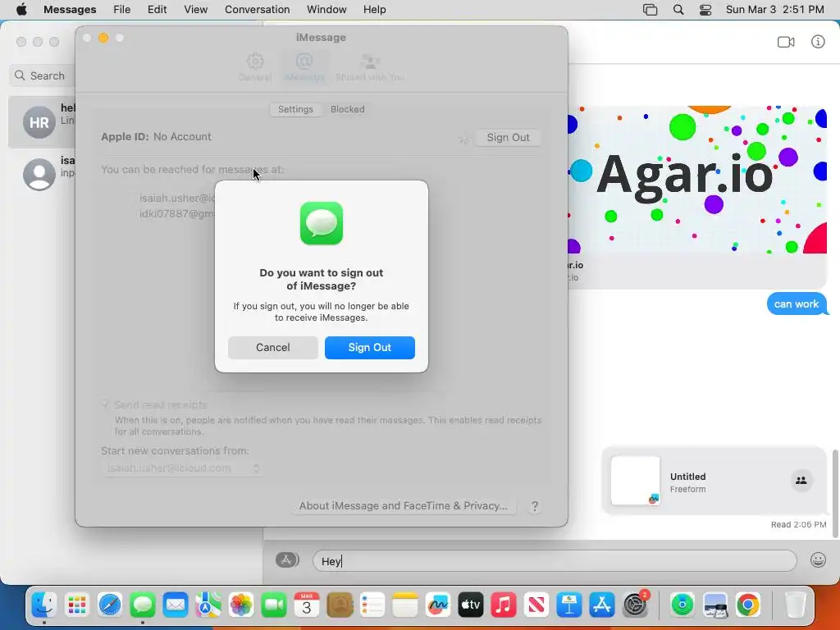Switch to the Blocked segment
Viewport: 840px width, 630px height.
click(x=347, y=109)
